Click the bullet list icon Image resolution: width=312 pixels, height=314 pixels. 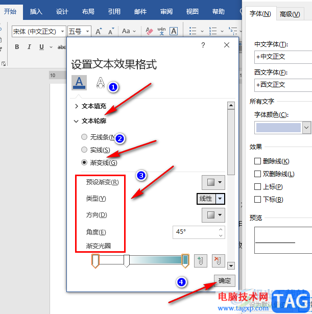[x=193, y=31]
